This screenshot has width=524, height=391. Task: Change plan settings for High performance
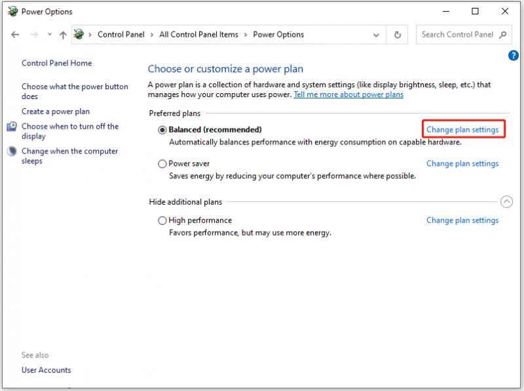click(x=462, y=220)
